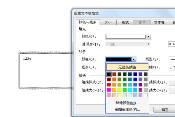Click the 透明度 slider thumb
This screenshot has height=117, width=175.
[x=113, y=44]
